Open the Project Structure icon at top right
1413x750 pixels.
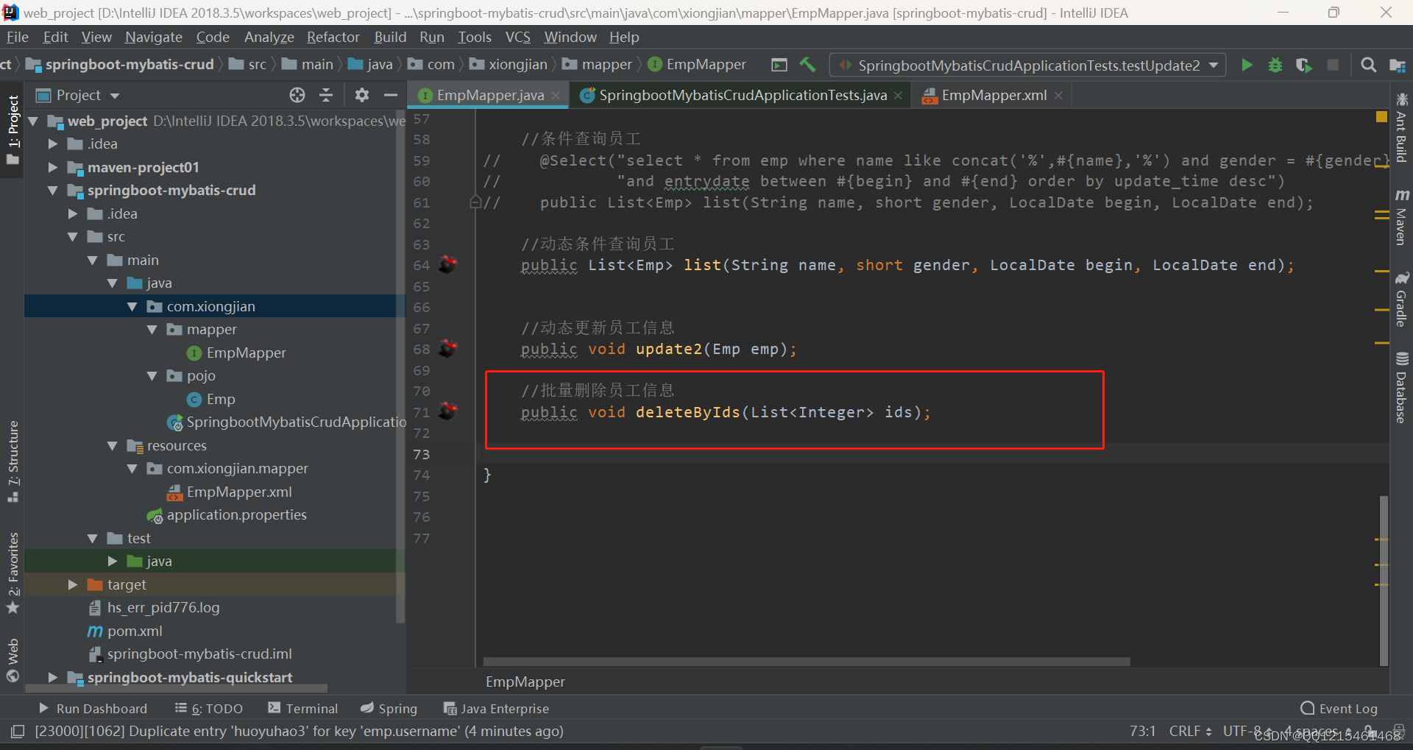[1397, 65]
